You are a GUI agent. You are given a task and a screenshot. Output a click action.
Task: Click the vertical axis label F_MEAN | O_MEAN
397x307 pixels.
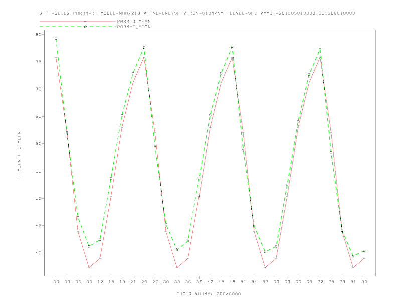pyautogui.click(x=19, y=155)
